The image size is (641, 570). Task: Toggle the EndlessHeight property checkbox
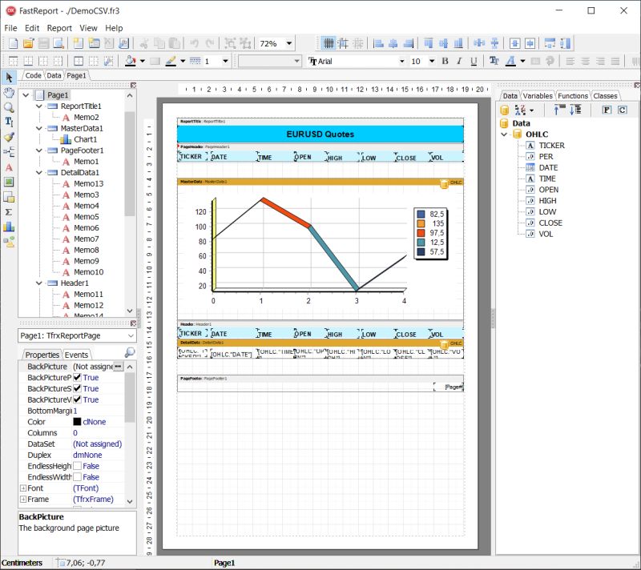pos(76,465)
